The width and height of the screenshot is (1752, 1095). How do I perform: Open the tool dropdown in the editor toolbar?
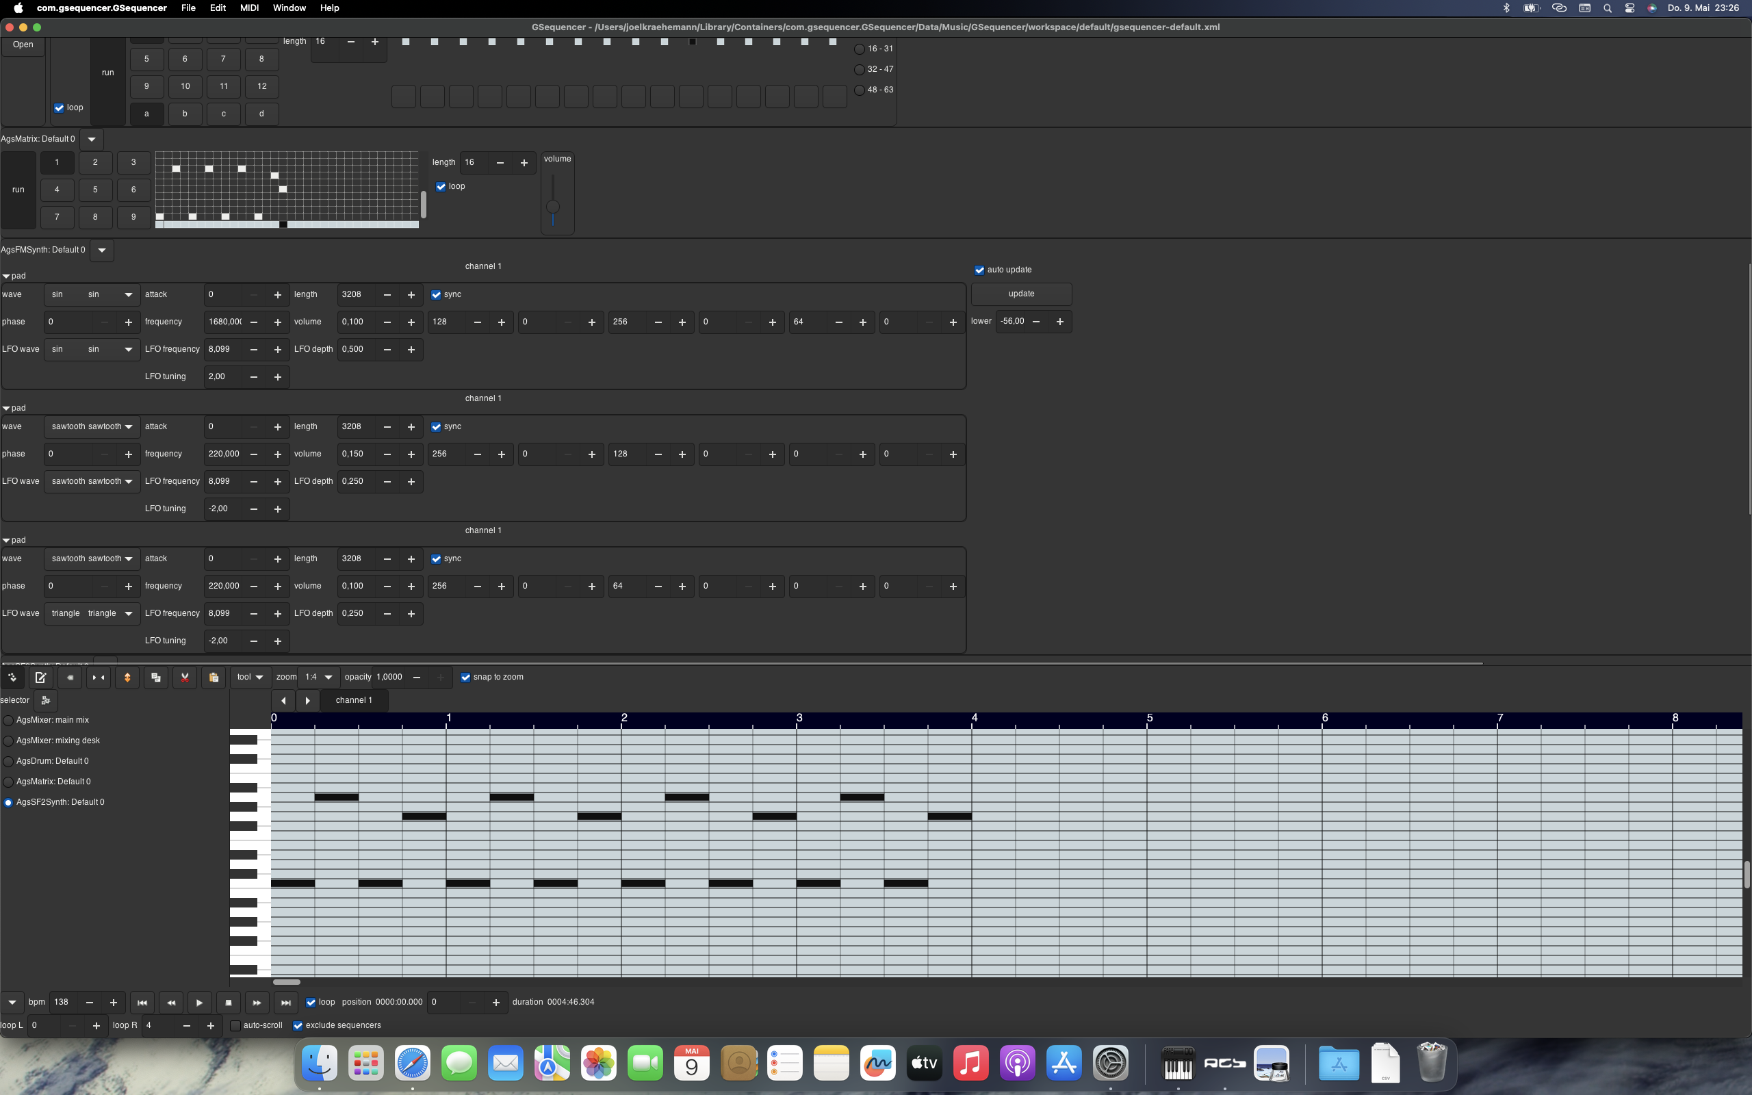(249, 677)
